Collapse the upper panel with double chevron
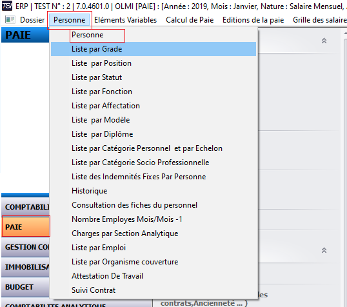Image resolution: width=347 pixels, height=307 pixels. point(324,41)
